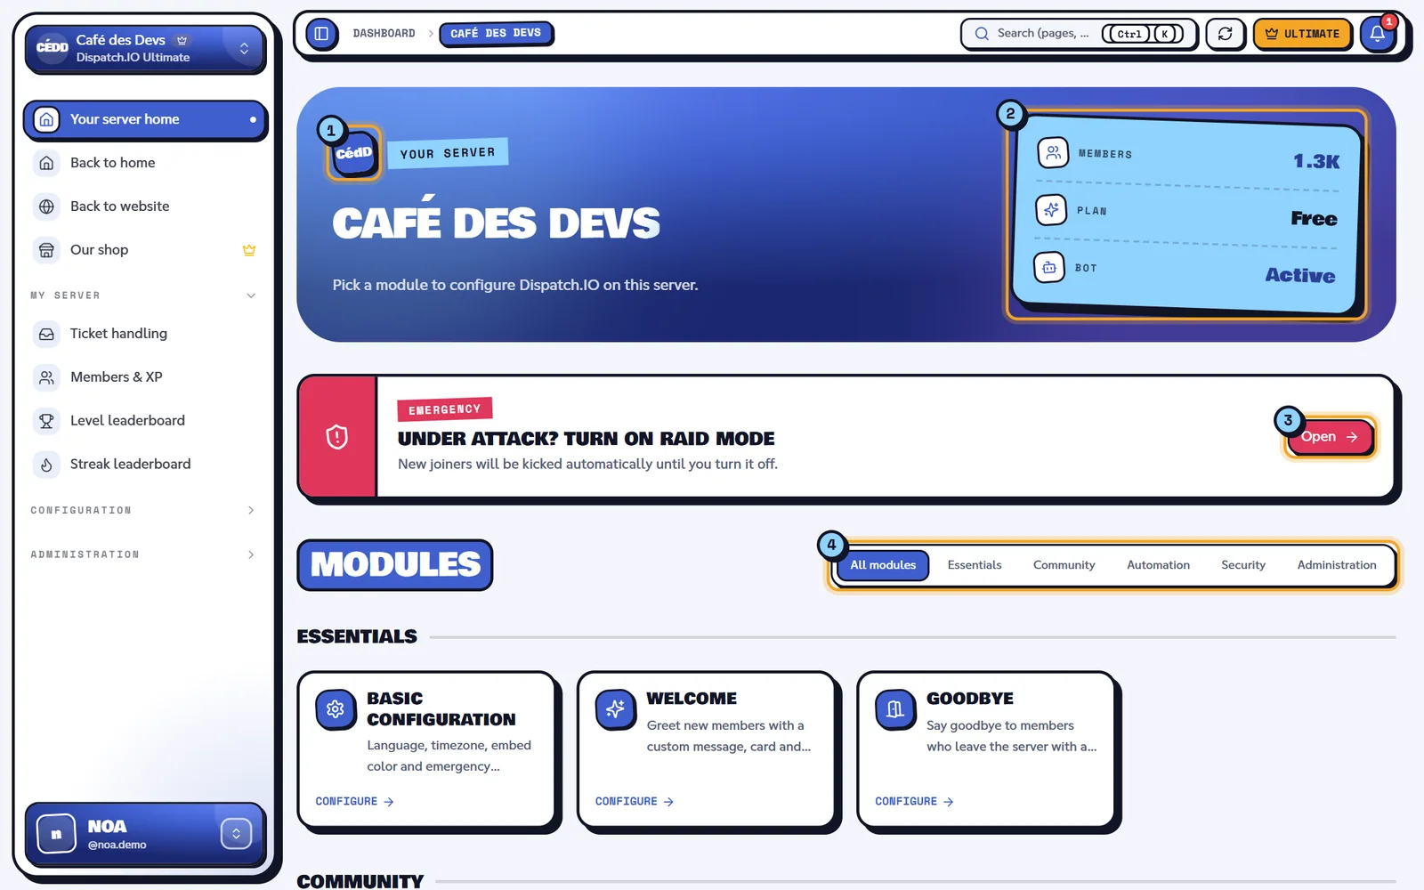
Task: Click the shield icon on the emergency banner
Action: pos(337,437)
